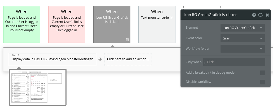The width and height of the screenshot is (273, 111).
Task: Check the Disable workflow box
Action: (262, 82)
